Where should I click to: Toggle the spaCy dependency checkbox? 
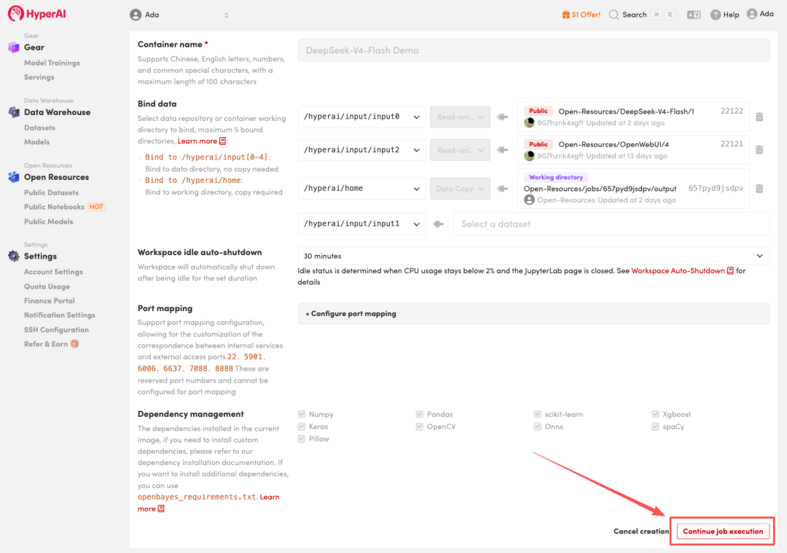[656, 426]
